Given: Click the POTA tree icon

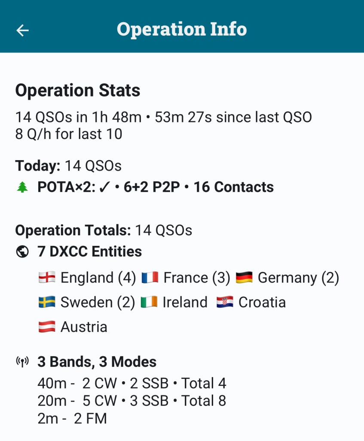Looking at the screenshot, I should point(22,187).
